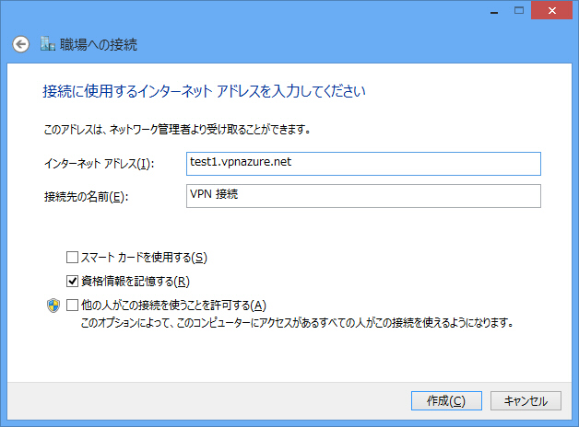
Task: Go back using the back arrow icon
Action: (20, 44)
